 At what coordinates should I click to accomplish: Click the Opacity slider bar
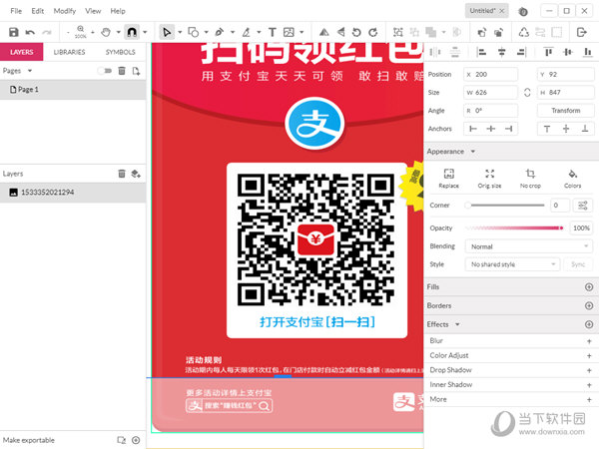514,227
